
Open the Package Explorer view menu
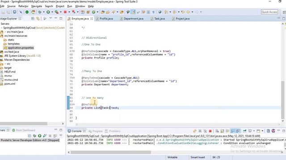point(50,18)
